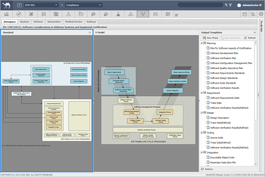The height and width of the screenshot is (177, 265).
Task: Open the pencil edit list icon
Action: point(31,14)
